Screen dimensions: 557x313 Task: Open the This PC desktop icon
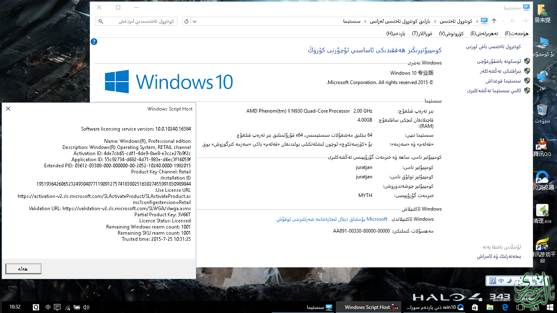[x=544, y=47]
